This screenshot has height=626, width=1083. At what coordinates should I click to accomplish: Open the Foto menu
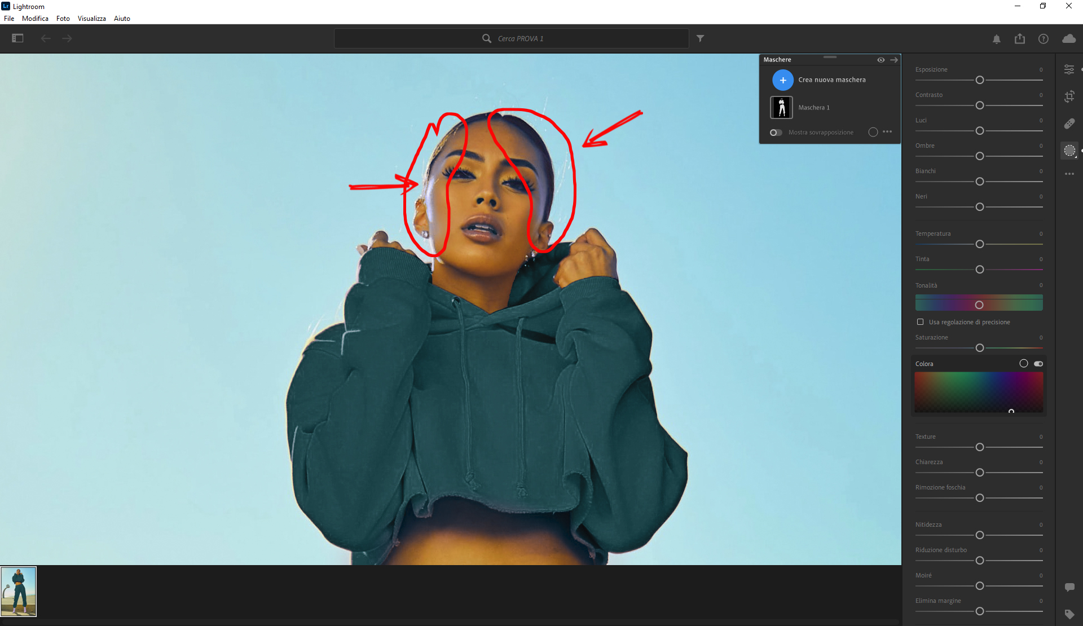tap(63, 19)
